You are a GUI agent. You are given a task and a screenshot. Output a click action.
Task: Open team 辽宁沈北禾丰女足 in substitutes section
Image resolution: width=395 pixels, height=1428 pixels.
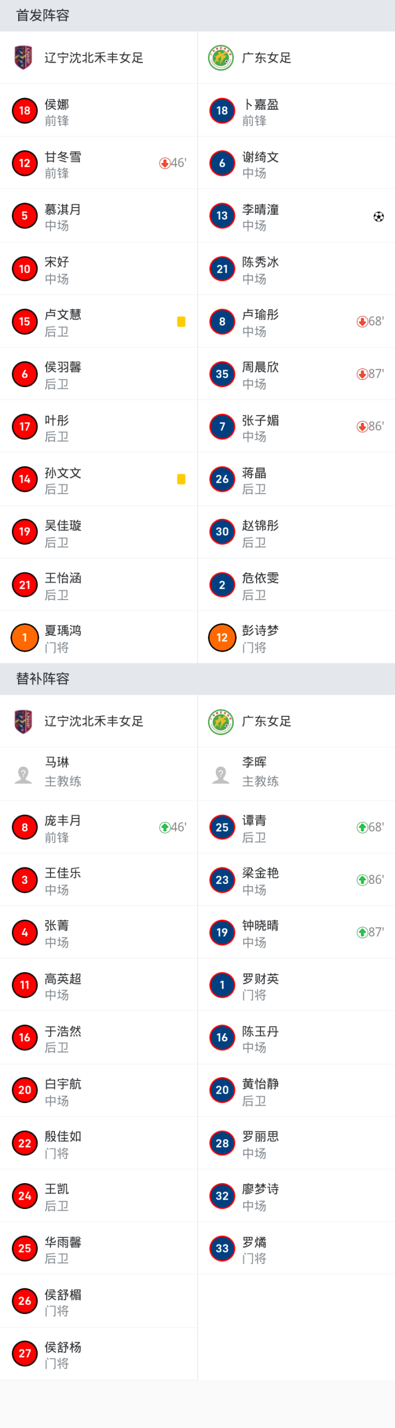[94, 721]
